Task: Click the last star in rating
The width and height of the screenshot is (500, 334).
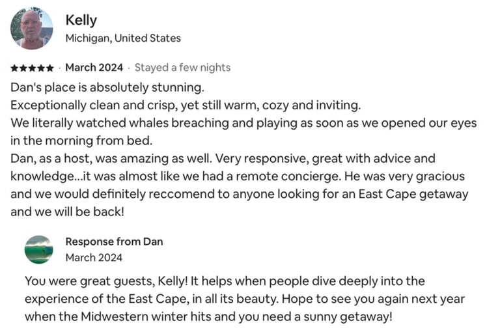Action: tap(49, 68)
